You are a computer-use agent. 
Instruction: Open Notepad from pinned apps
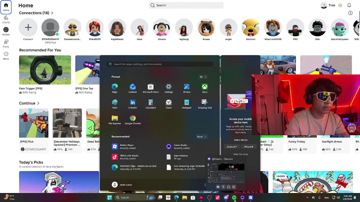tap(186, 104)
